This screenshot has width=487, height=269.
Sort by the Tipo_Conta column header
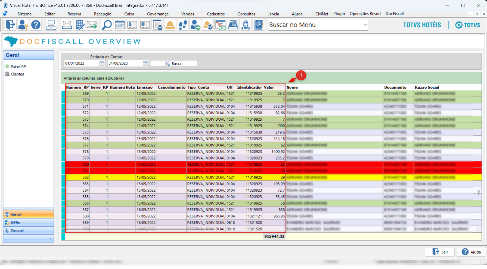point(206,87)
